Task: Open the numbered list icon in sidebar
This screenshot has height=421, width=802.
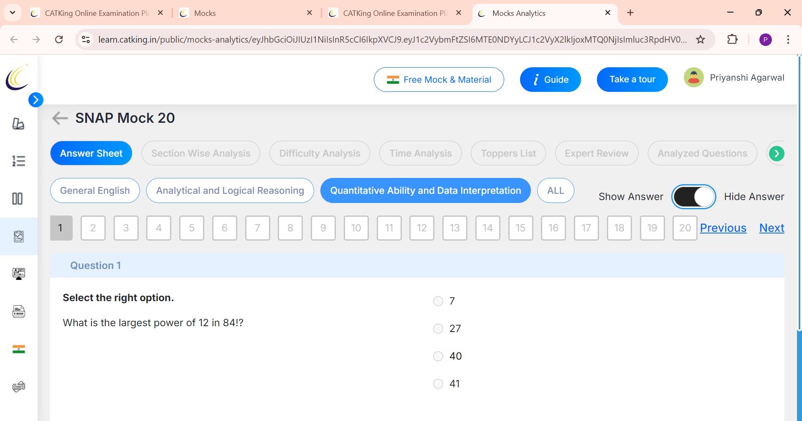Action: (18, 161)
